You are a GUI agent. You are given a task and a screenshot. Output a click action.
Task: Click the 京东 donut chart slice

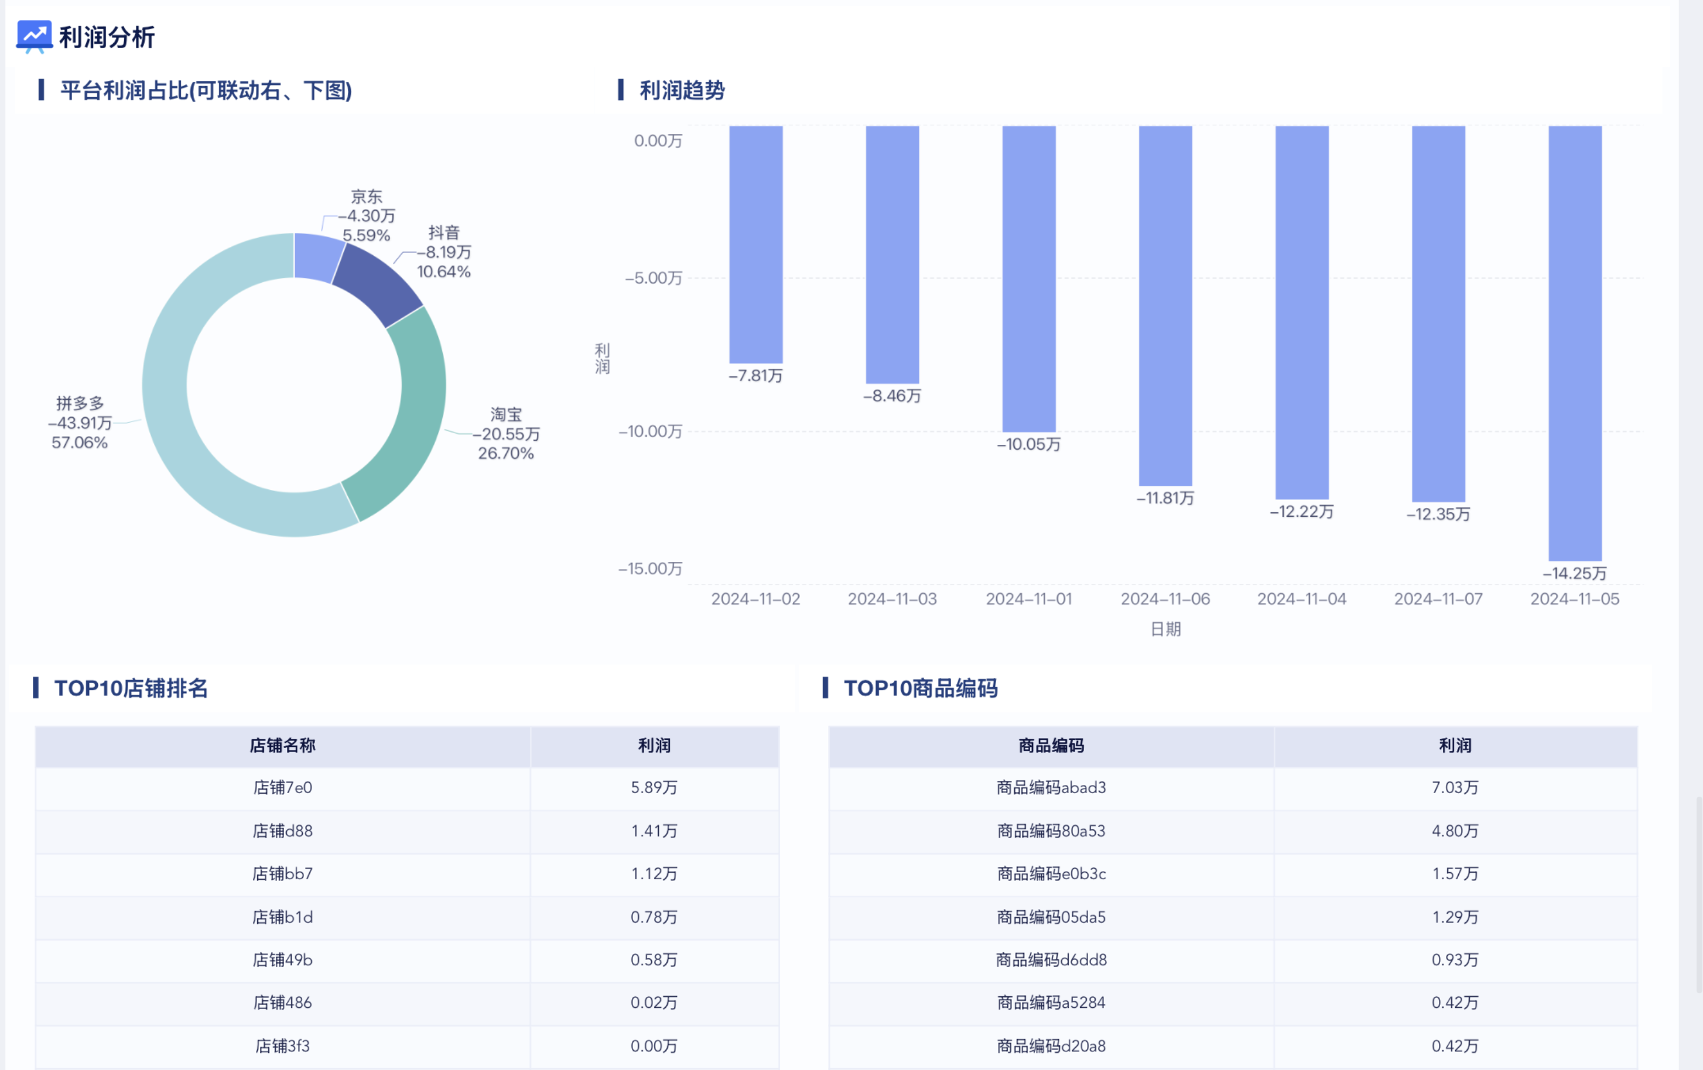coord(317,256)
